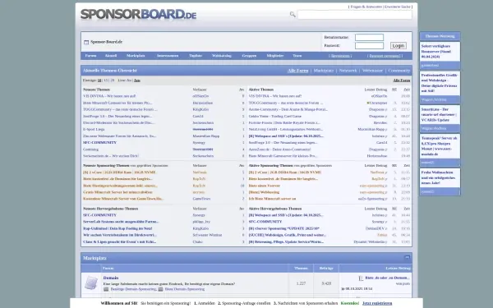Image resolution: width=493 pixels, height=308 pixels.
Task: Open 'Ich Biete Minecraft server an' topic
Action: pos(272,199)
